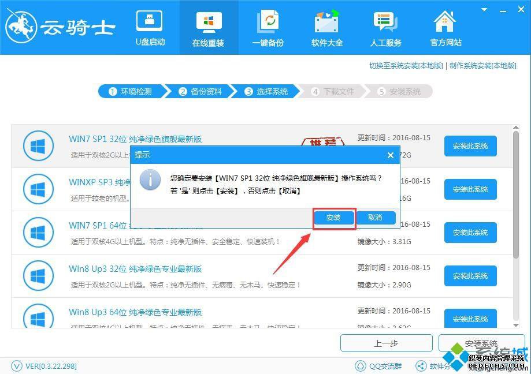The image size is (531, 374).
Task: Install WIN7 SP1 64位 via 安装此系统
Action: coord(470,233)
